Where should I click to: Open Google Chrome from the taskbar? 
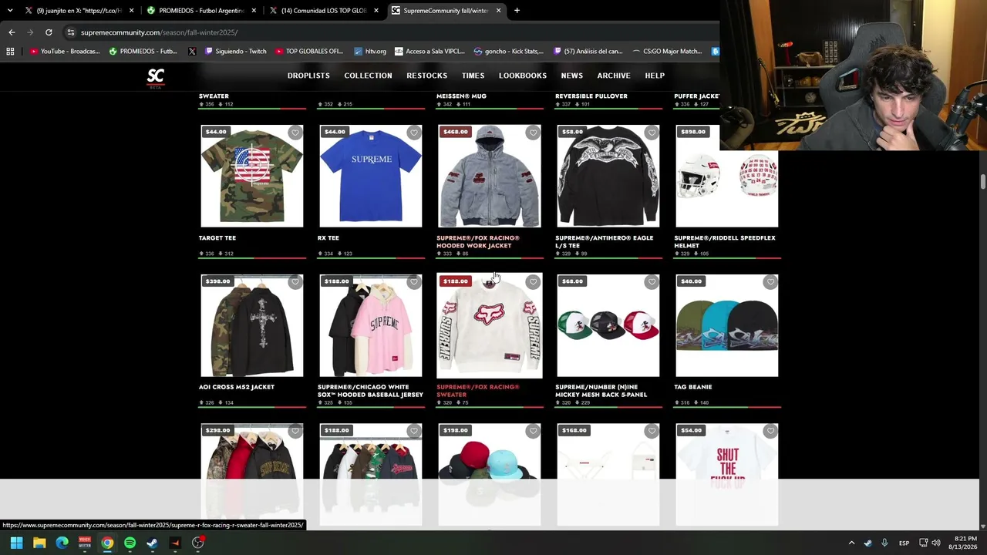[x=107, y=543]
